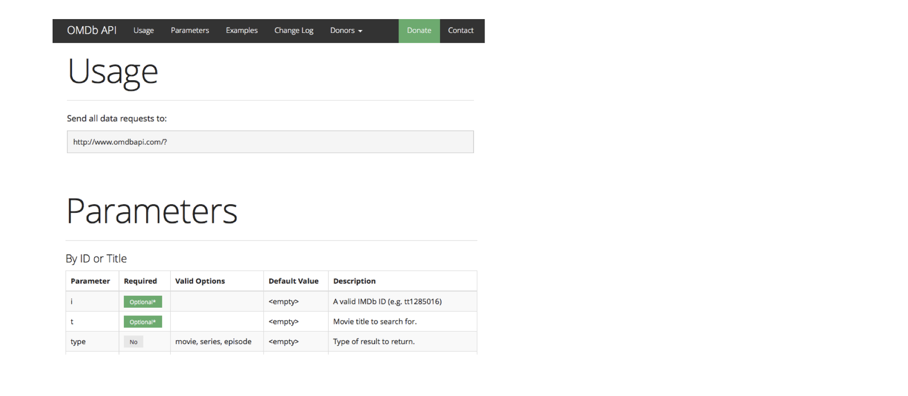The height and width of the screenshot is (396, 908).
Task: Click the Description column header
Action: coord(354,281)
